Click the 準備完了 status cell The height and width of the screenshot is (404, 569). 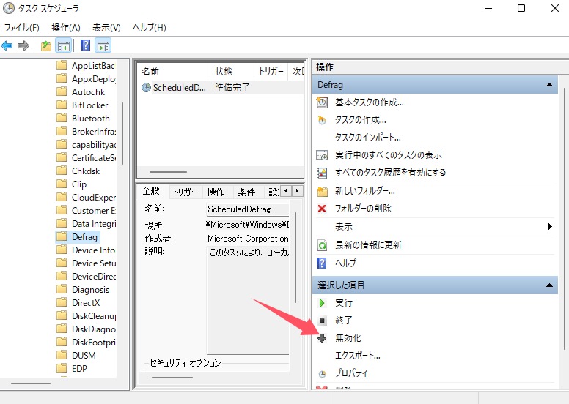coord(232,87)
